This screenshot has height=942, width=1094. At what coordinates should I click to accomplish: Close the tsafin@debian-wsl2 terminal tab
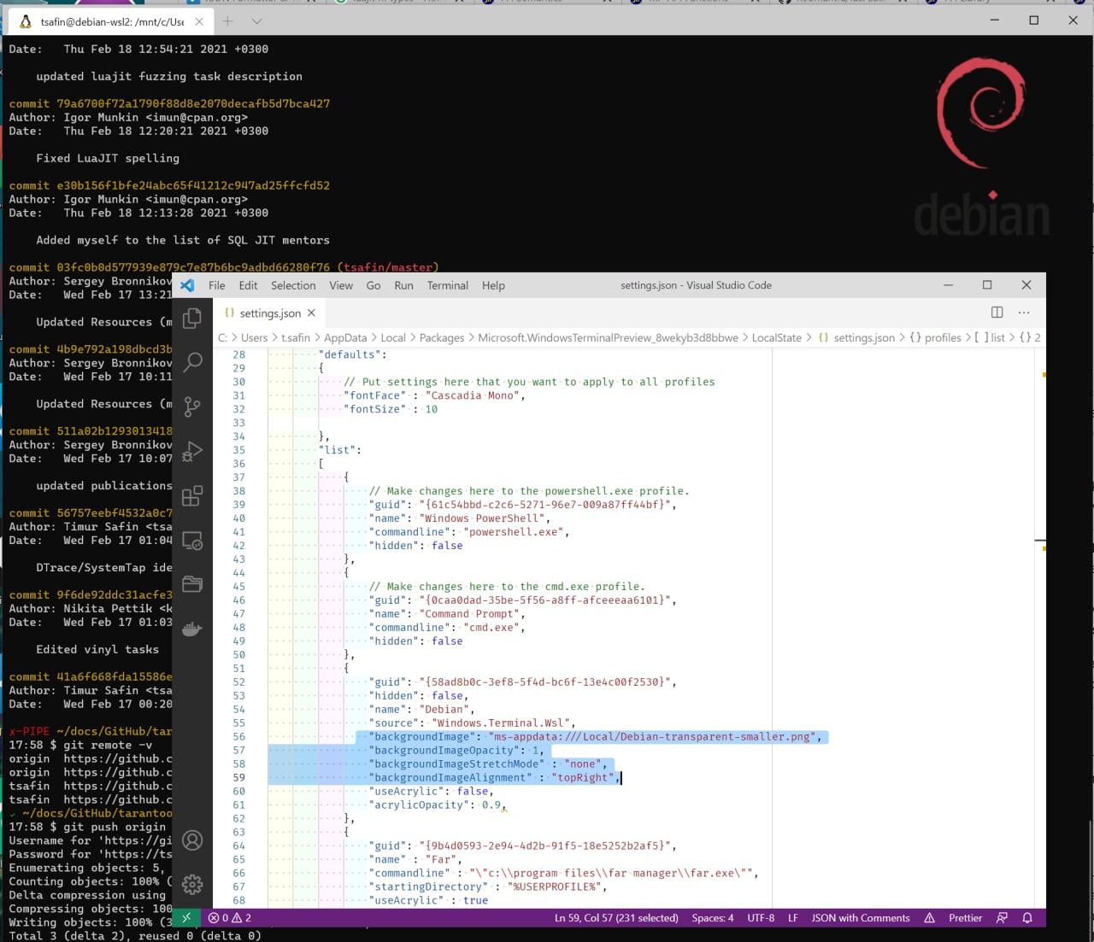point(199,21)
